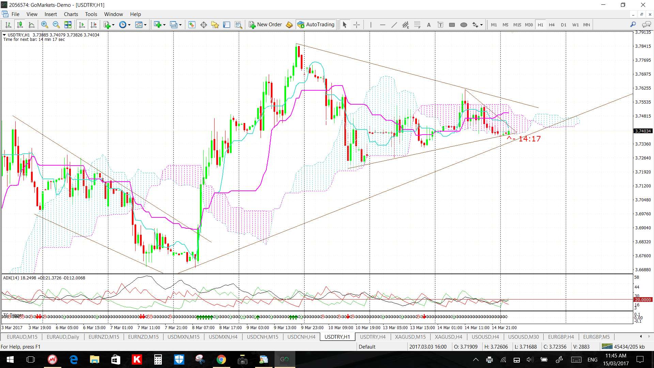Toggle the AutoTrading button

point(316,25)
